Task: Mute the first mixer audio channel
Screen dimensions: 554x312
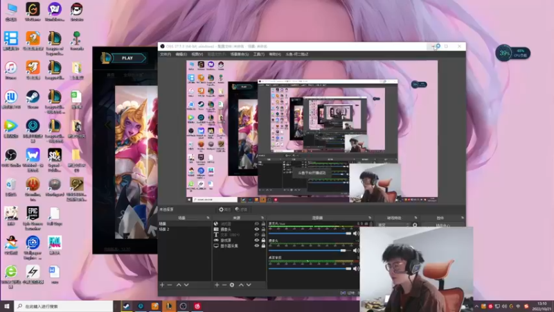Action: [356, 234]
